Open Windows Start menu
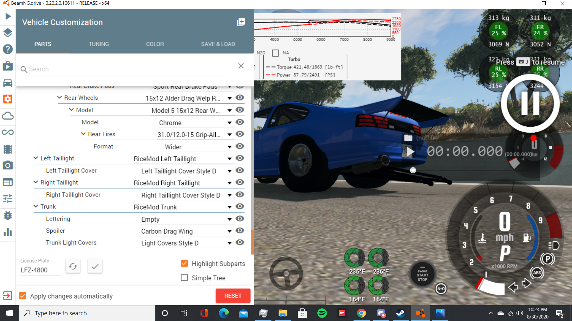Screen dimensions: 572x321 pyautogui.click(x=10, y=313)
